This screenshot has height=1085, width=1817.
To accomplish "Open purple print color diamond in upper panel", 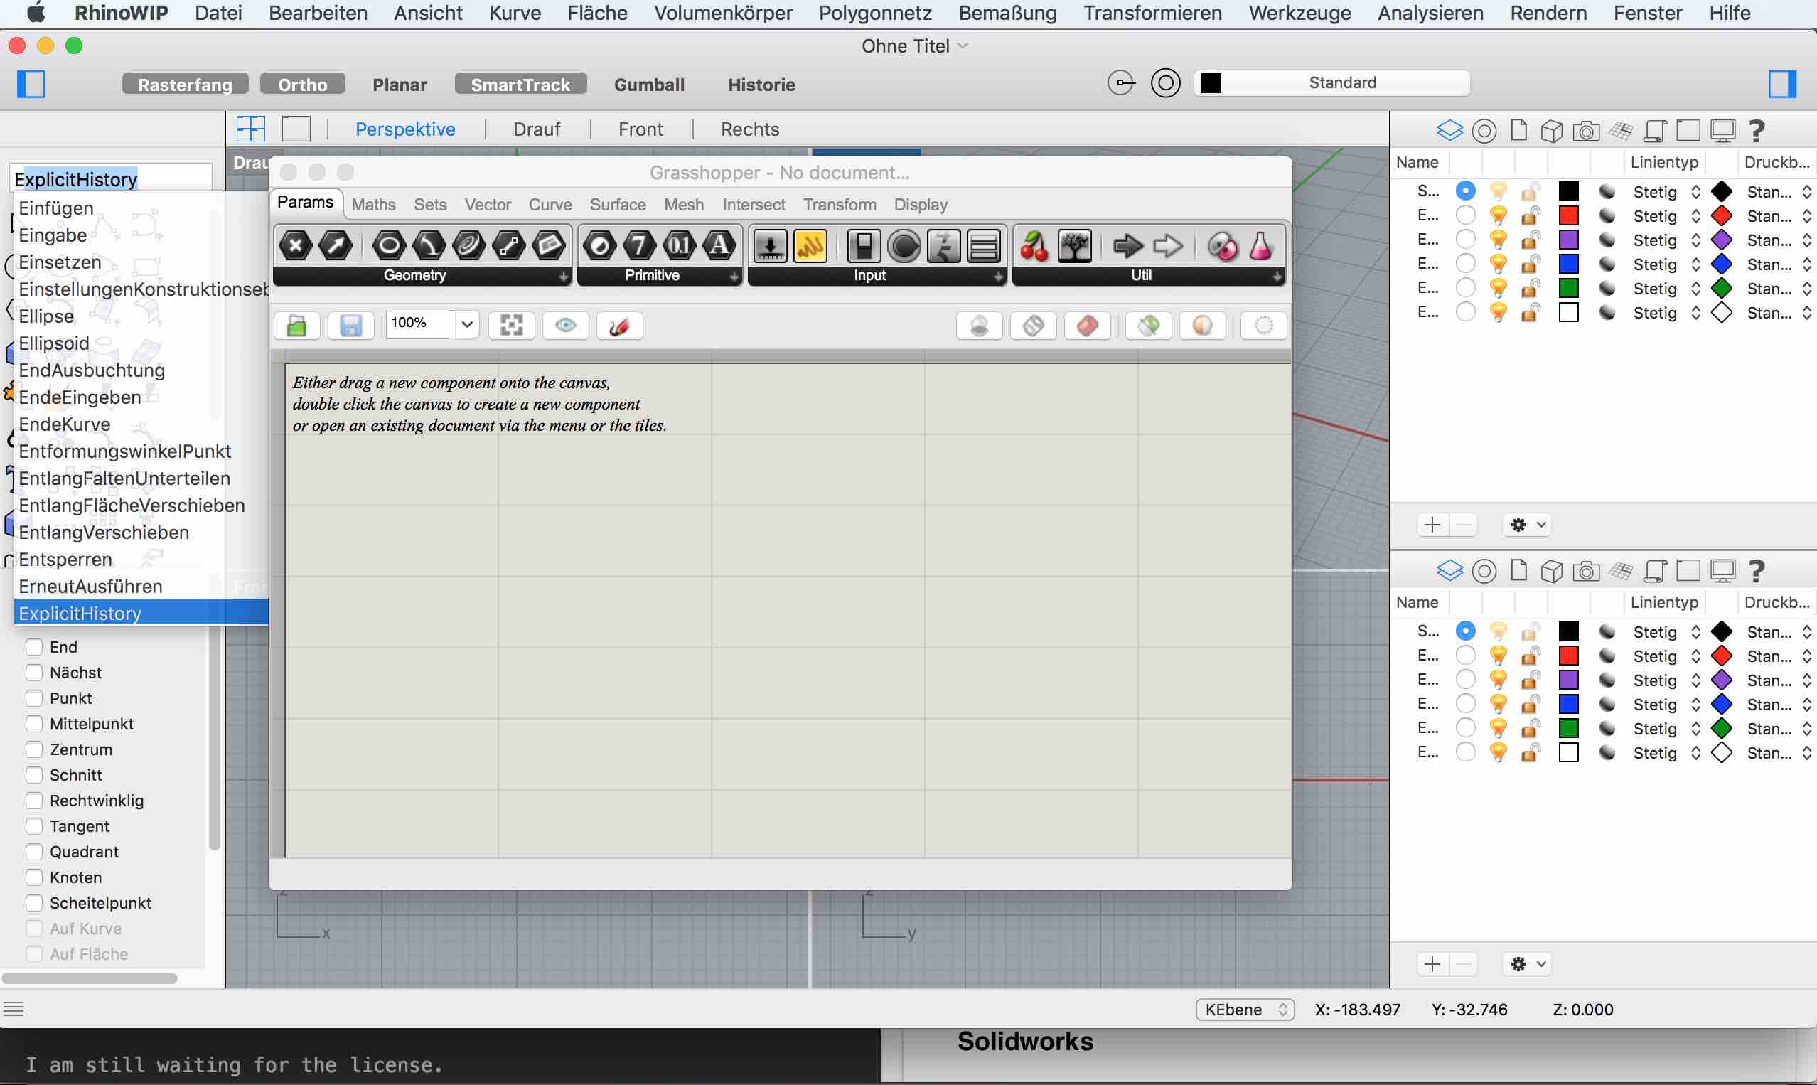I will (x=1722, y=240).
